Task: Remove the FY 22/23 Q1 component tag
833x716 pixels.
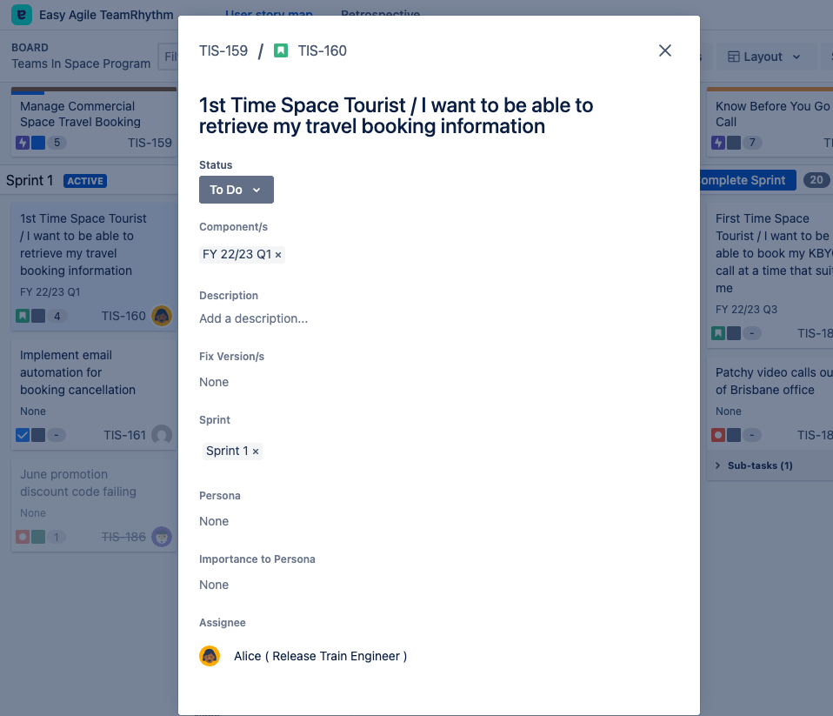Action: (x=278, y=255)
